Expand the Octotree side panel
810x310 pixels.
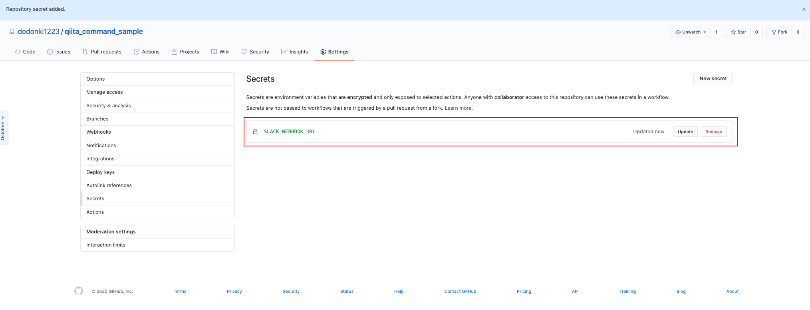click(3, 128)
